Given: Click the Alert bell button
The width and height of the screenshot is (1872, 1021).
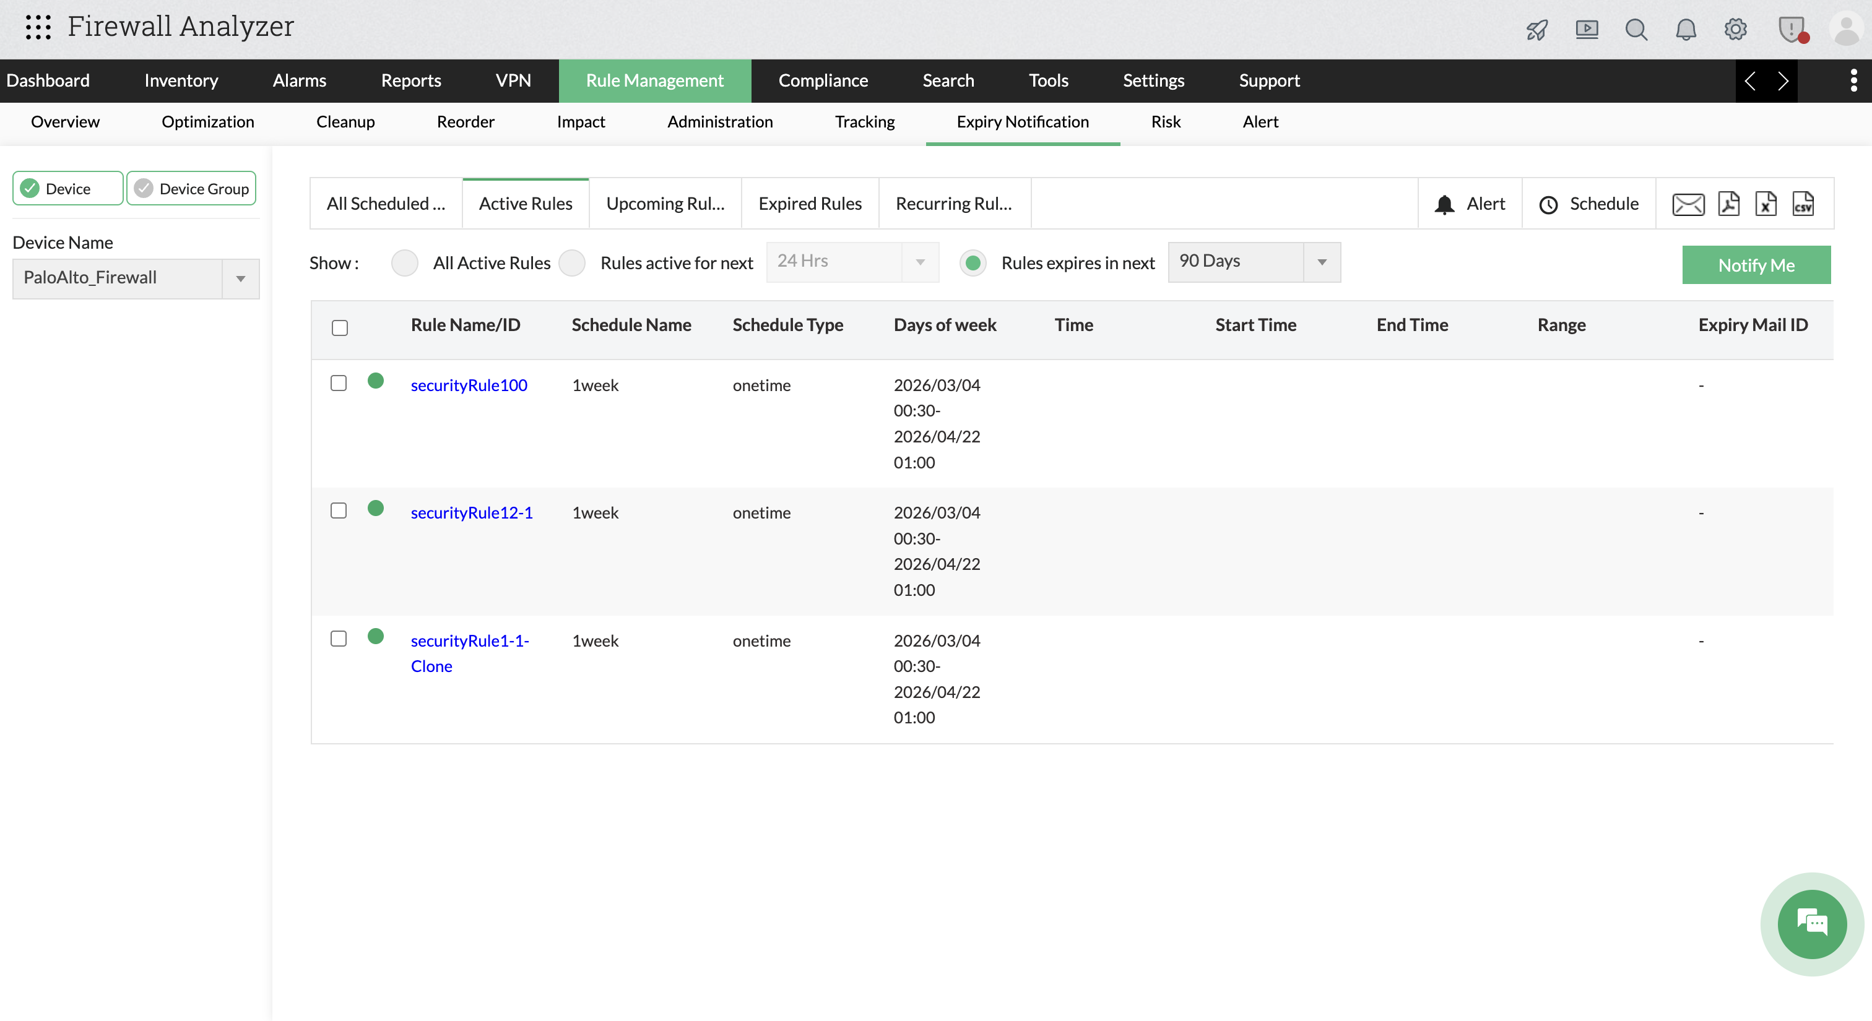Looking at the screenshot, I should coord(1470,204).
